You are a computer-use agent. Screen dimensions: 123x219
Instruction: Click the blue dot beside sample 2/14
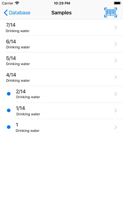pyautogui.click(x=9, y=94)
